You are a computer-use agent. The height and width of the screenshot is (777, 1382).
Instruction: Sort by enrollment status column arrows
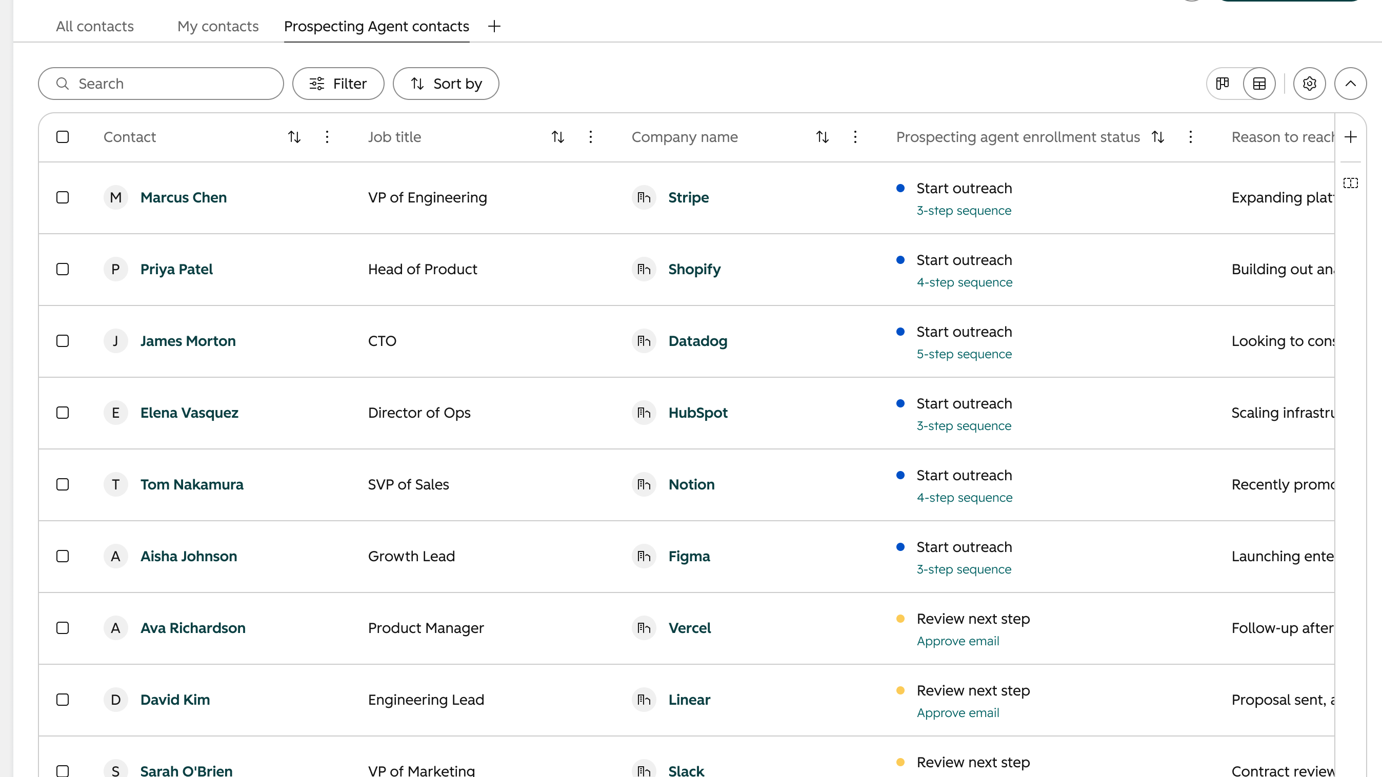tap(1158, 137)
